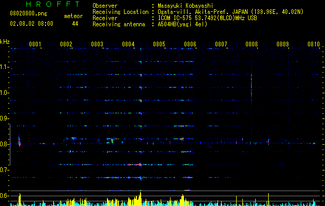Click the 0807 time marker
325x206 pixels.
pos(221,44)
